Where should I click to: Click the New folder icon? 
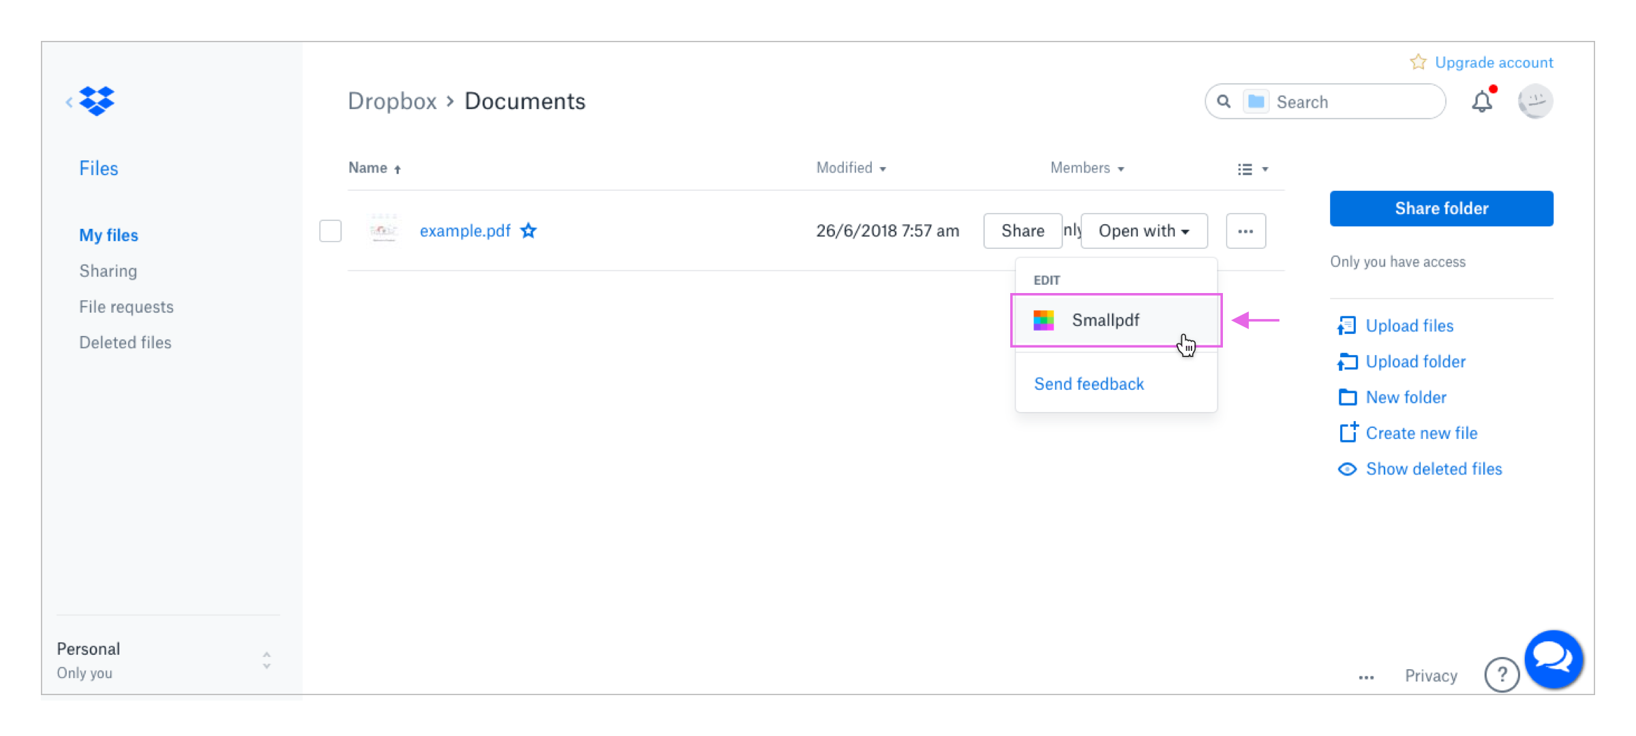[1347, 397]
